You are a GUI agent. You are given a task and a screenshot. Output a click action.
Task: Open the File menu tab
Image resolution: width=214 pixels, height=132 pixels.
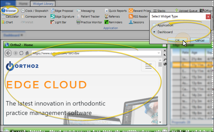9,4
